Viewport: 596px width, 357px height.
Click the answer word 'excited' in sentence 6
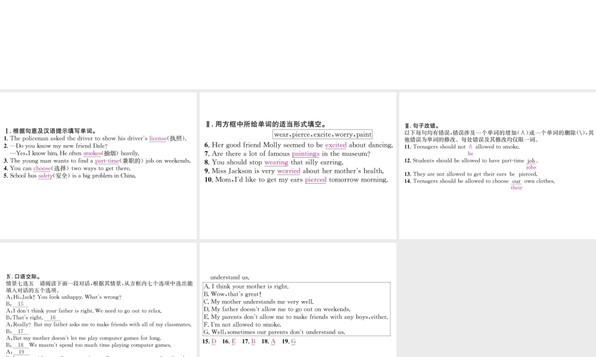(336, 145)
